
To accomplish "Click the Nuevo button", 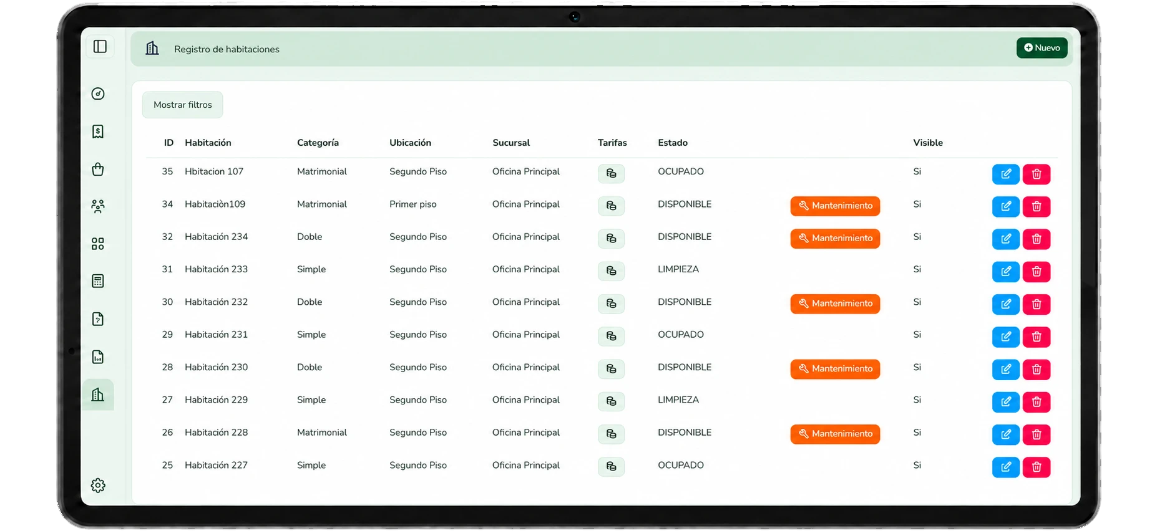I will pyautogui.click(x=1042, y=48).
